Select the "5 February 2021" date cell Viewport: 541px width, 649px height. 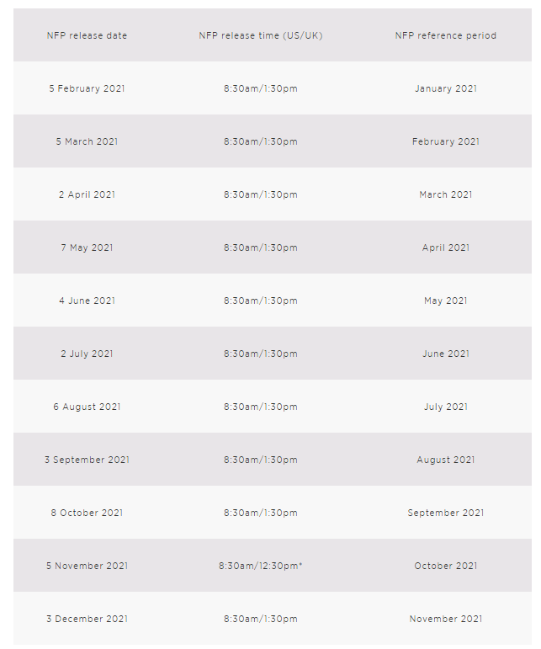(87, 88)
